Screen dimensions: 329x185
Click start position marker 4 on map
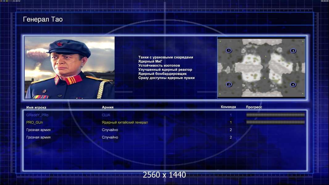(x=293, y=85)
